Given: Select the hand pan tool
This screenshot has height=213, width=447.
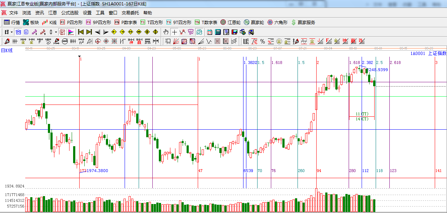Looking at the screenshot, I should point(166,32).
